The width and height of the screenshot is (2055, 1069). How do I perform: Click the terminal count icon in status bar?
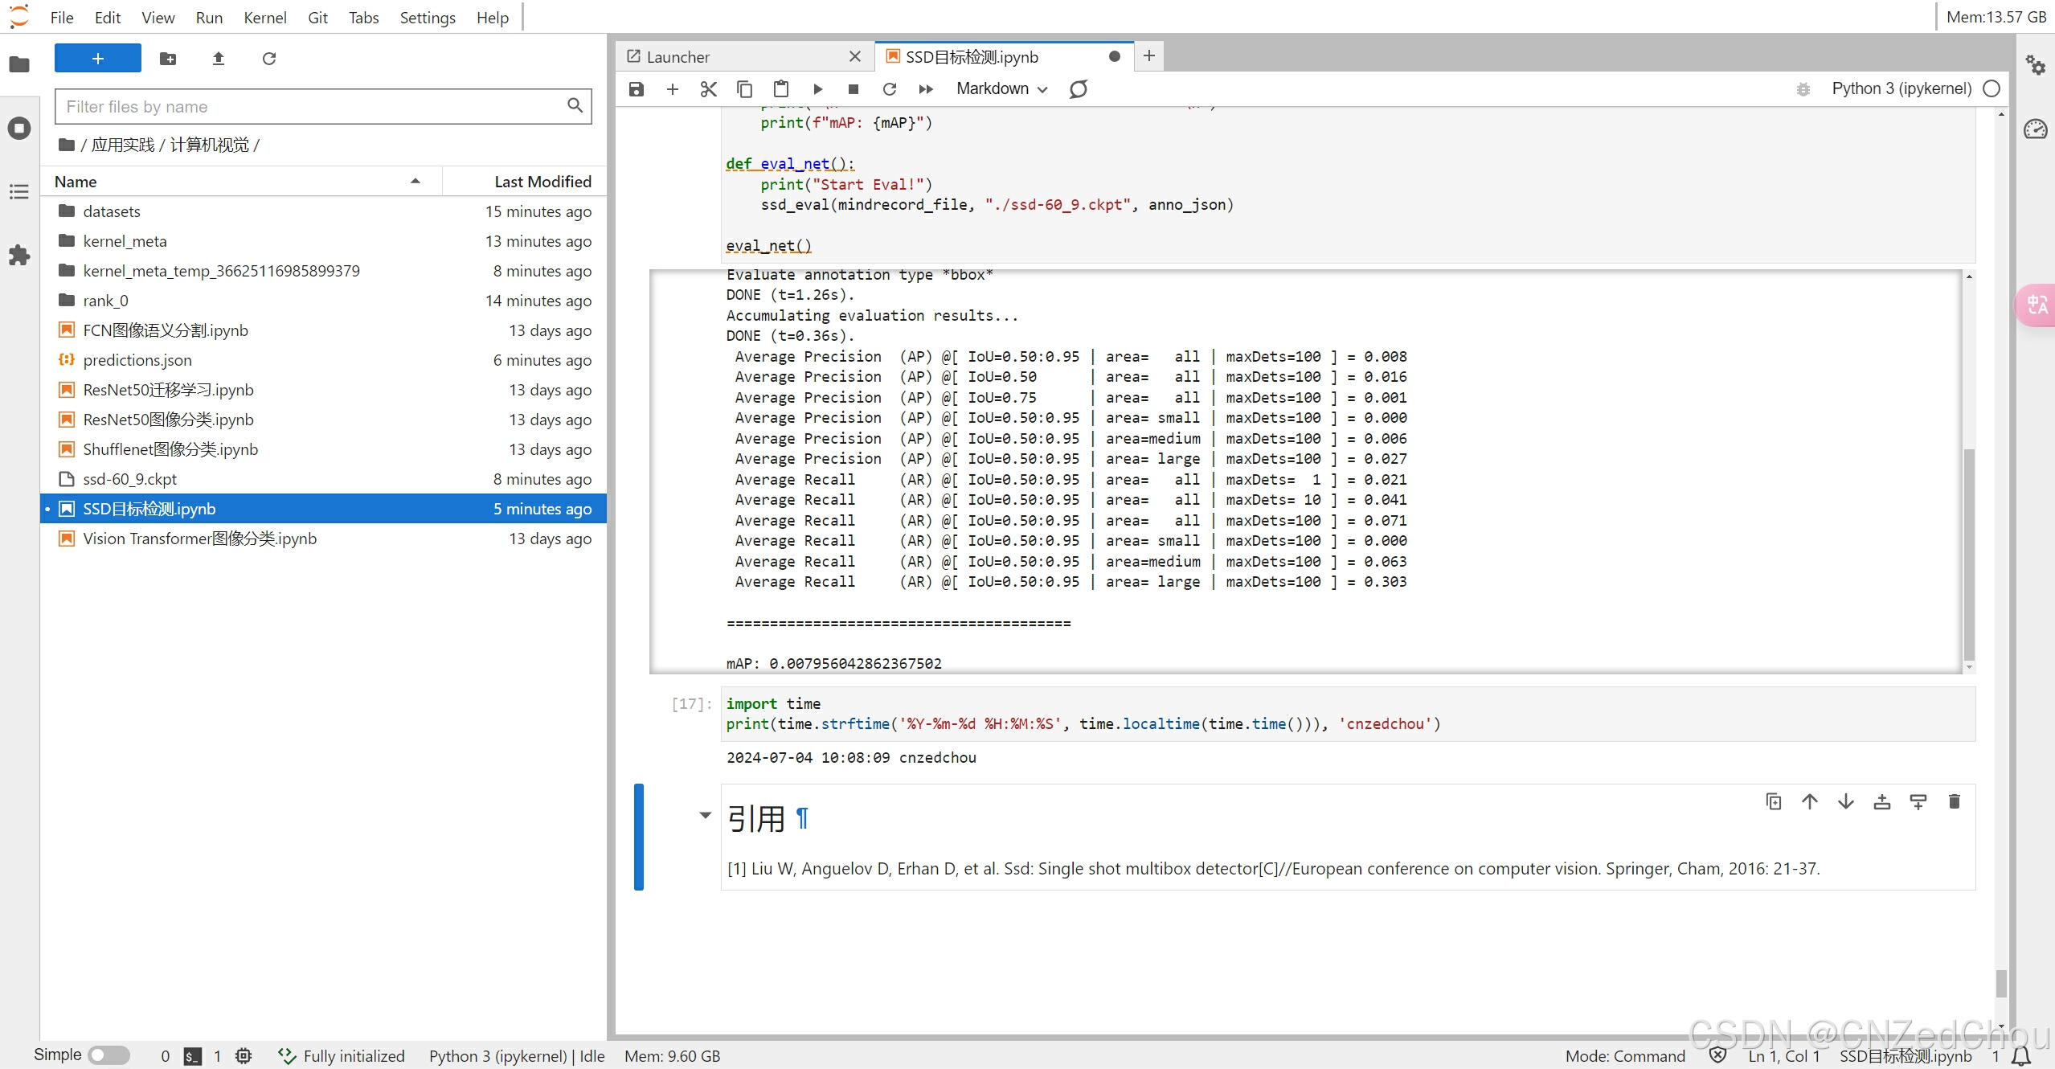tap(193, 1056)
